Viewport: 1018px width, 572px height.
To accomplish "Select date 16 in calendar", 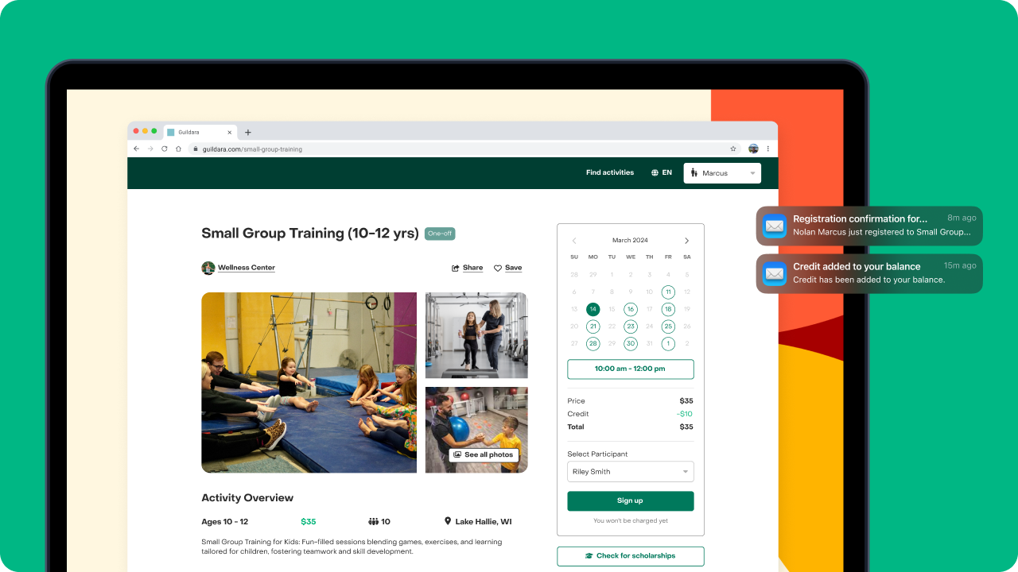I will point(631,309).
